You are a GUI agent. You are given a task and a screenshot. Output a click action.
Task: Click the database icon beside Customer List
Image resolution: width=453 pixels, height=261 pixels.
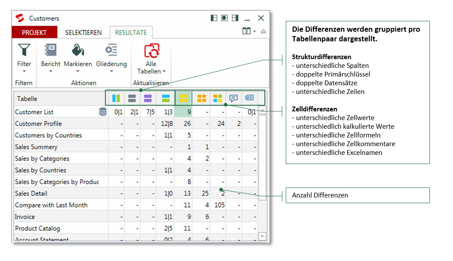tap(103, 112)
